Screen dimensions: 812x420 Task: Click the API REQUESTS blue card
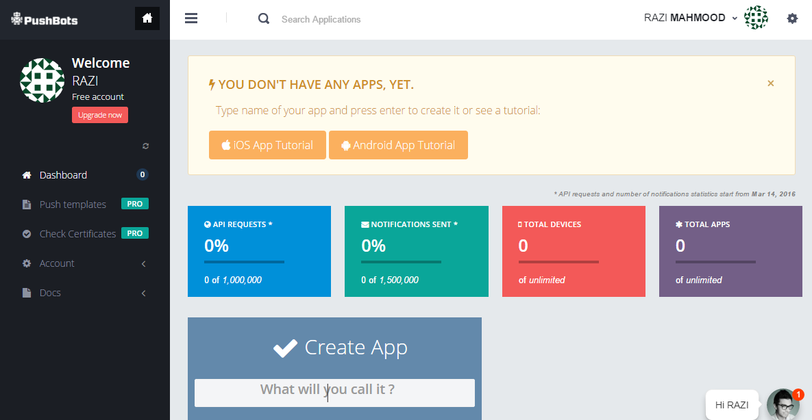259,251
